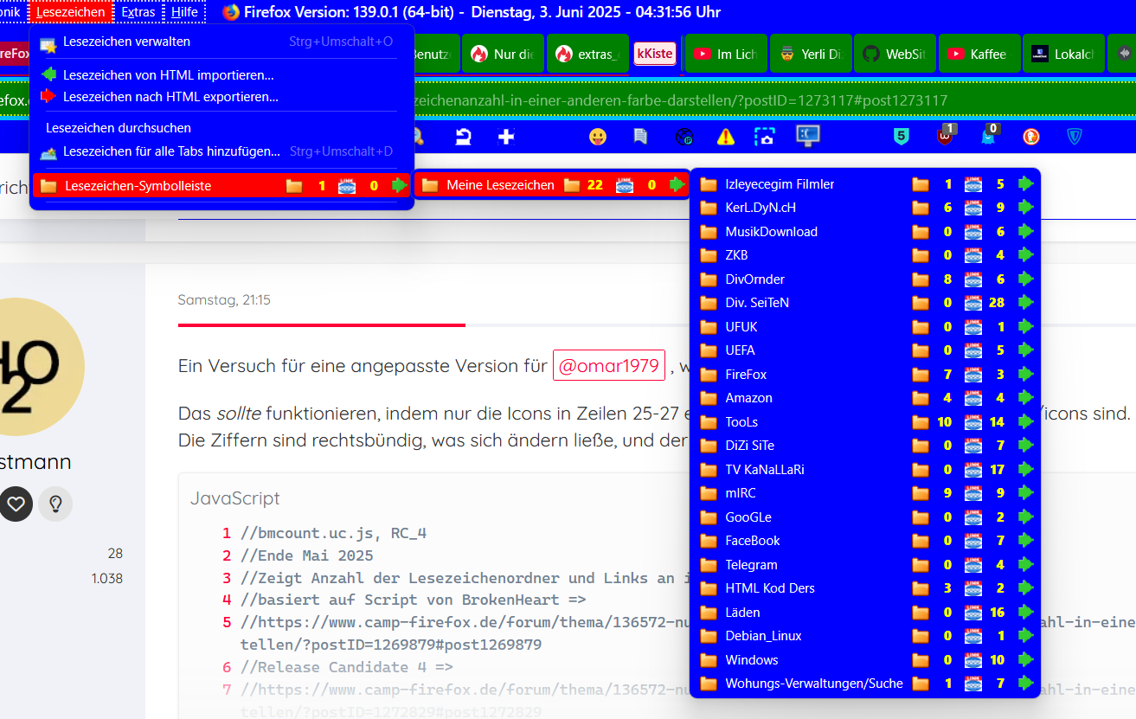This screenshot has width=1136, height=719.
Task: Click the FireFox folder icon in the list
Action: point(709,375)
